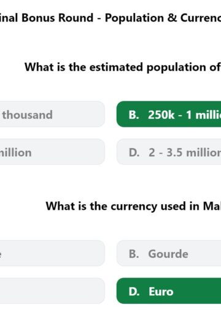
Task: Pick the currency answer box left of Gourde
Action: [52, 253]
